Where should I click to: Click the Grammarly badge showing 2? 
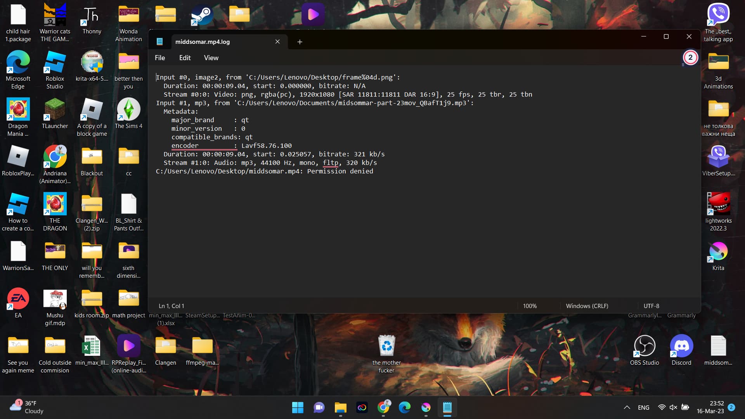(x=690, y=57)
